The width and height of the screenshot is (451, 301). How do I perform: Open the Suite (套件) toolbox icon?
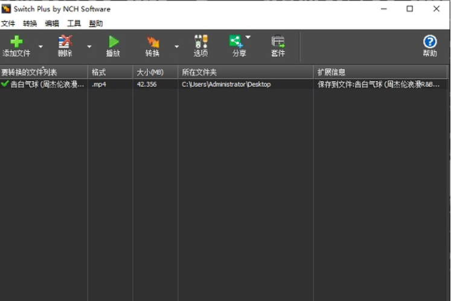click(x=278, y=42)
